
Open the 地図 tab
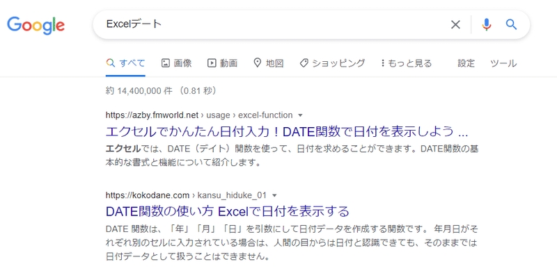269,63
